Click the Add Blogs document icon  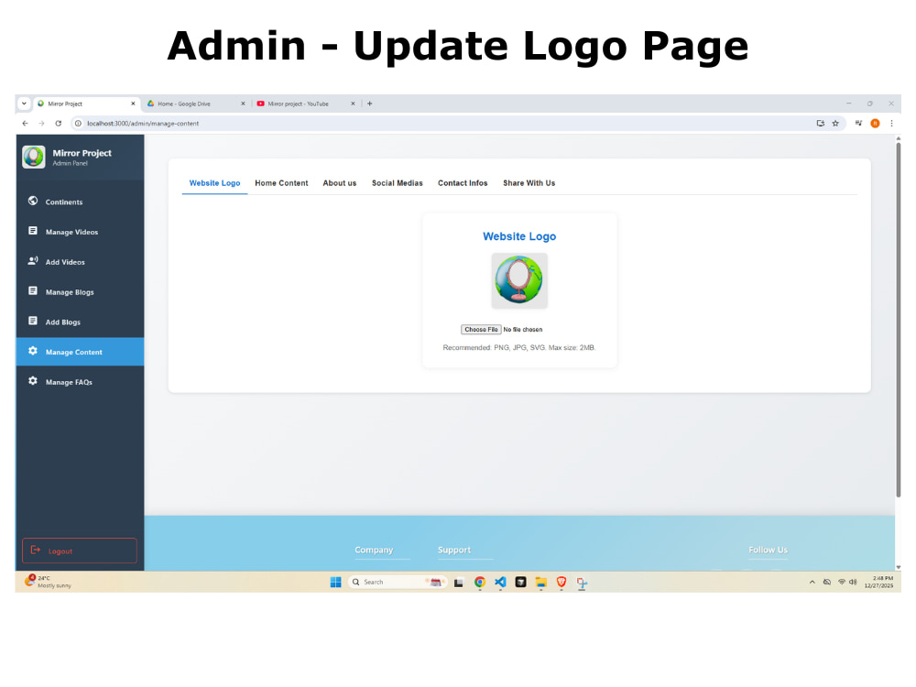coord(33,322)
